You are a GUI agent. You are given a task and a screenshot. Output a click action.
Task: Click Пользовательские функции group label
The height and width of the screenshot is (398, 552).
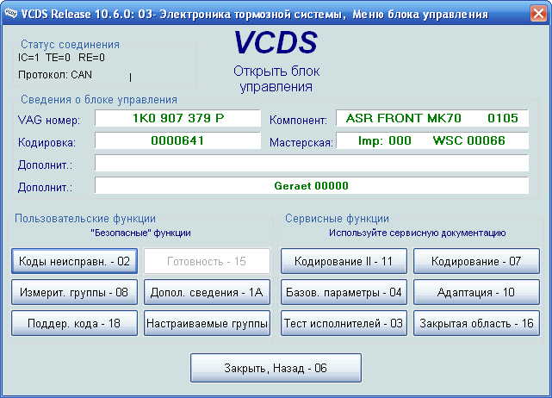tap(85, 218)
